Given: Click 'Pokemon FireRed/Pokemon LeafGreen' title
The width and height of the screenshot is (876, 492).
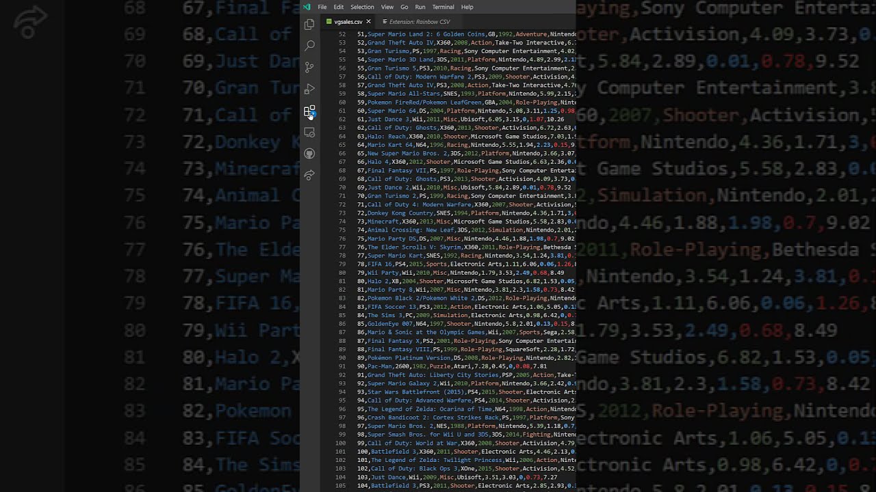Looking at the screenshot, I should coord(424,102).
